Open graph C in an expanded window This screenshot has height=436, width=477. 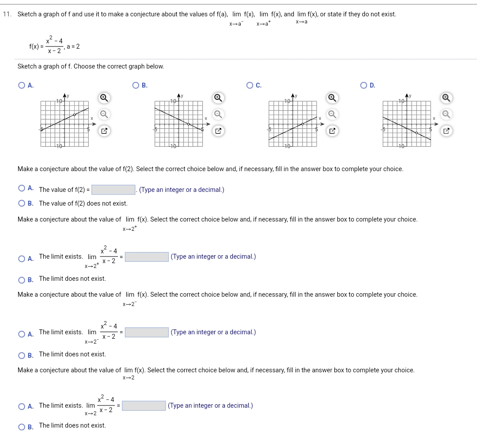pyautogui.click(x=332, y=130)
